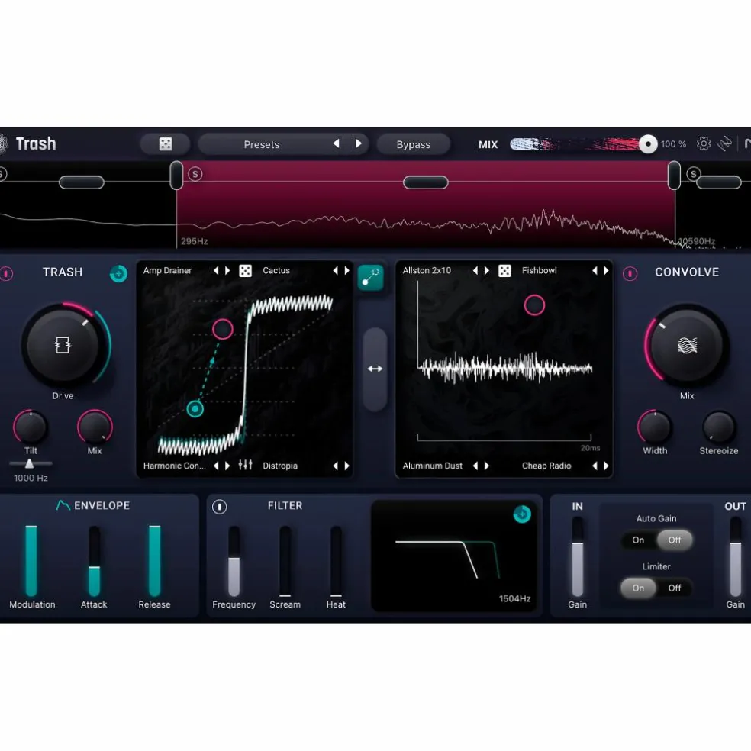
Task: Select previous impulse for Aluminum Dust
Action: click(x=475, y=466)
